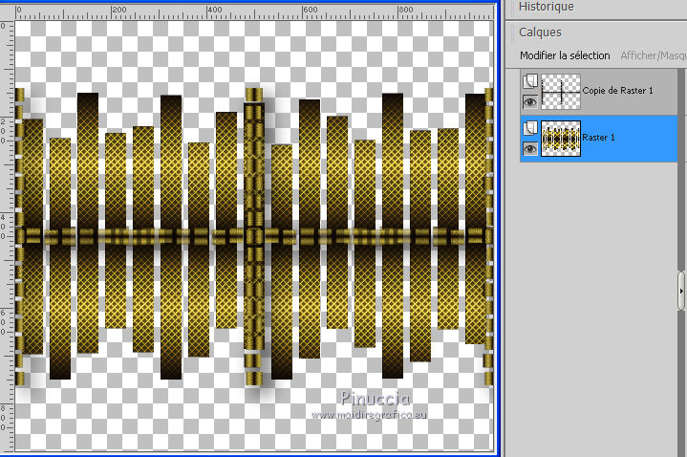This screenshot has width=687, height=457.
Task: Click the panel collapse arrow handle
Action: tap(681, 291)
